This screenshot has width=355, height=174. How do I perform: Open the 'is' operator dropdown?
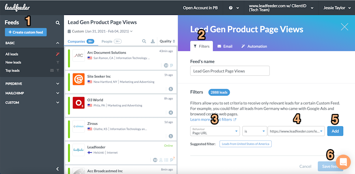(255, 131)
